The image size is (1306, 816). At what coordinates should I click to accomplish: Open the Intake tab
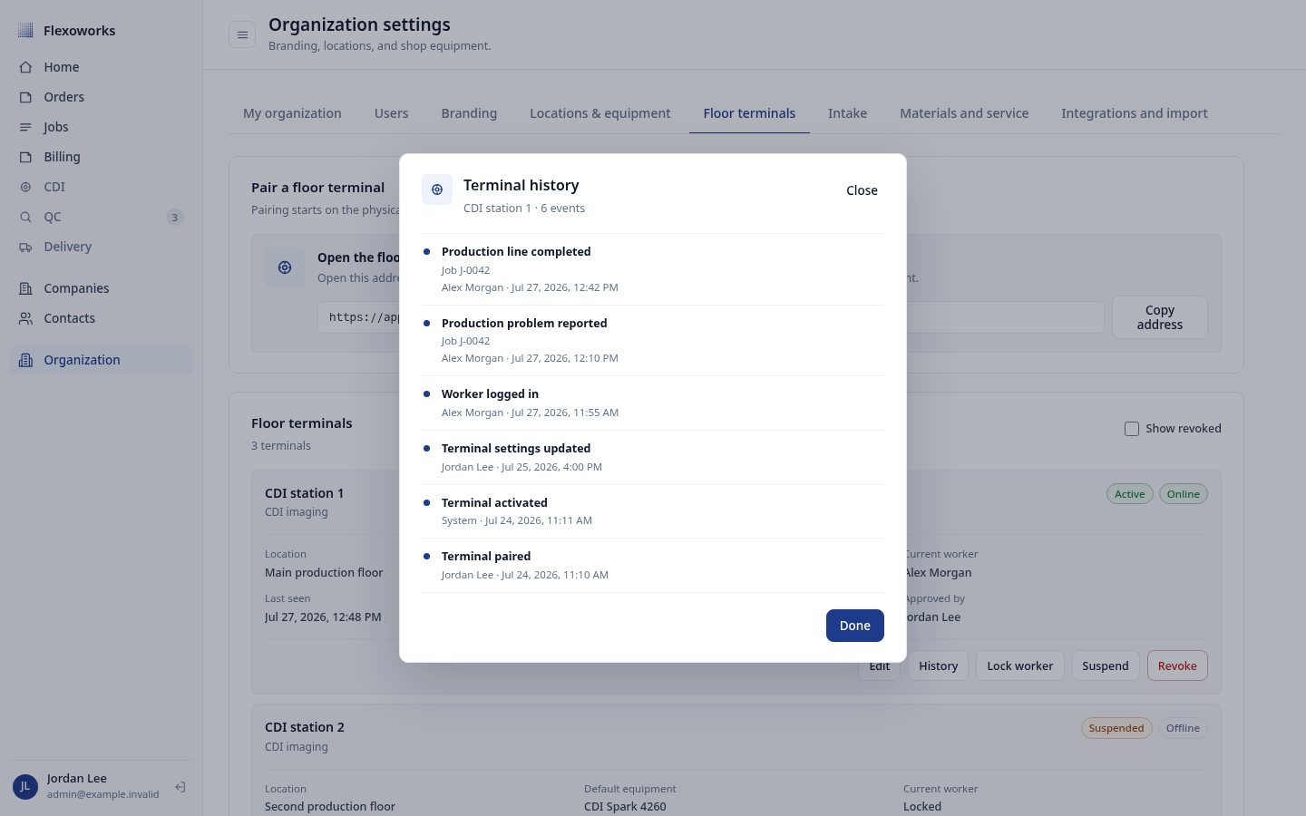pyautogui.click(x=847, y=113)
